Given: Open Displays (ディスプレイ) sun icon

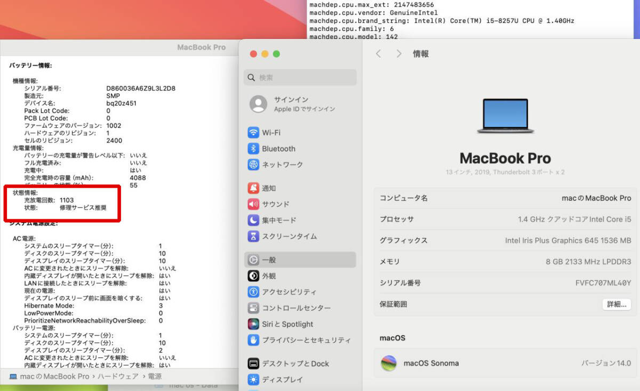Looking at the screenshot, I should click(x=253, y=379).
